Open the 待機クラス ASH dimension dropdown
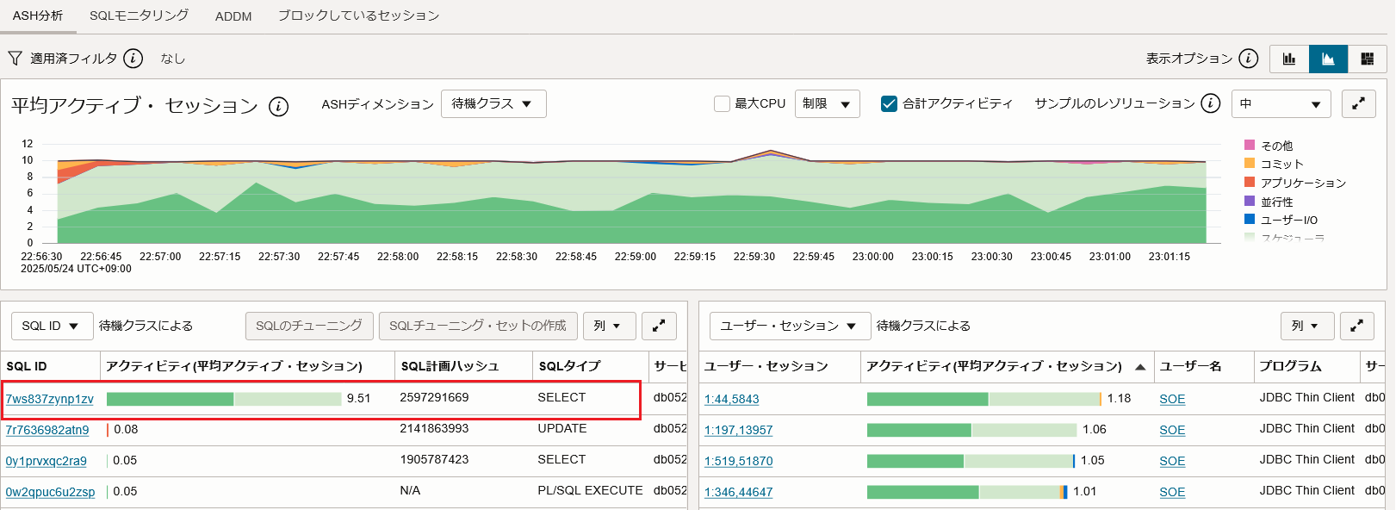This screenshot has width=1396, height=510. click(x=493, y=103)
